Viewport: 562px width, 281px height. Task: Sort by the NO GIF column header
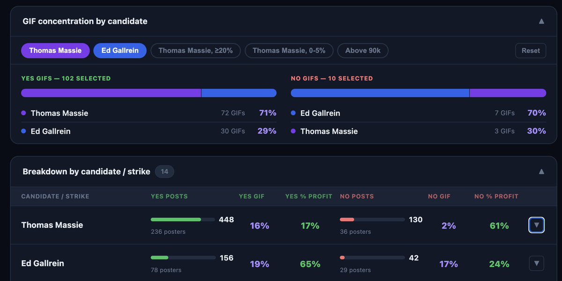439,196
